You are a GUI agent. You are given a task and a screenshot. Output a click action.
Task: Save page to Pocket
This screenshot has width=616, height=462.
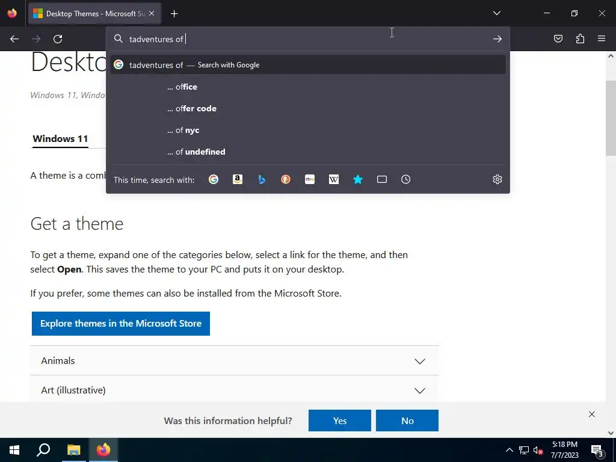[558, 38]
